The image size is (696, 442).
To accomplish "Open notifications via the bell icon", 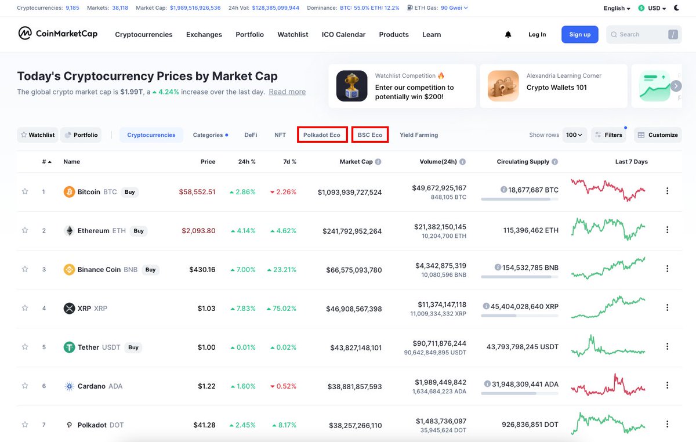I will point(508,34).
